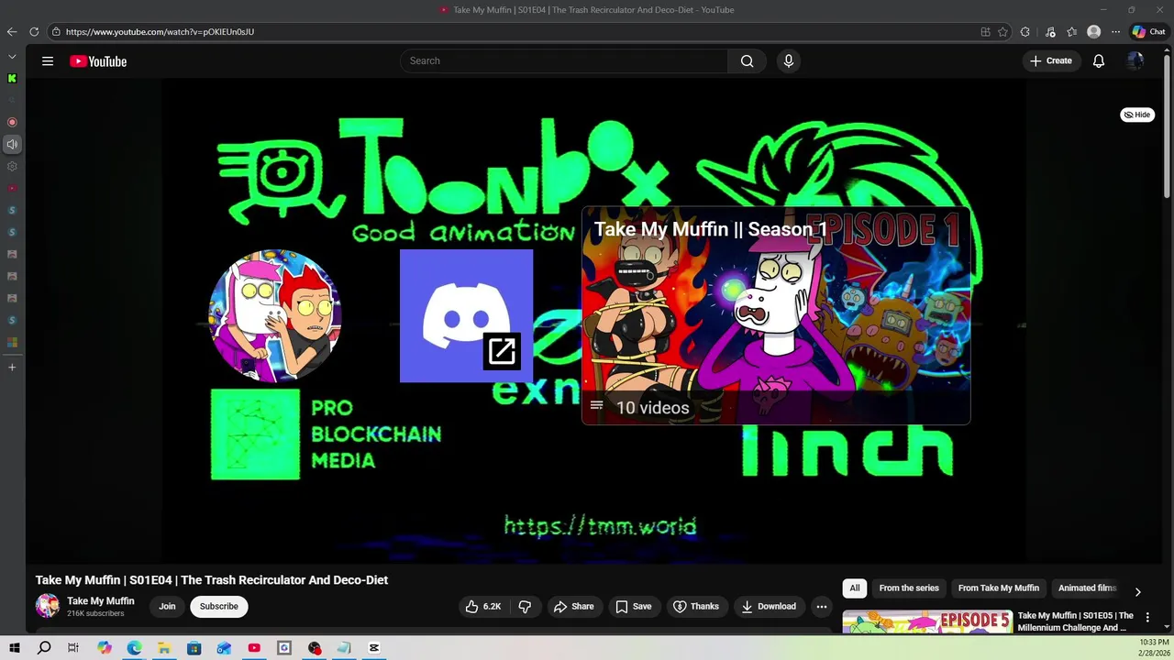Click the channel avatar beside Take My Muffin
This screenshot has height=660, width=1174.
coord(47,606)
